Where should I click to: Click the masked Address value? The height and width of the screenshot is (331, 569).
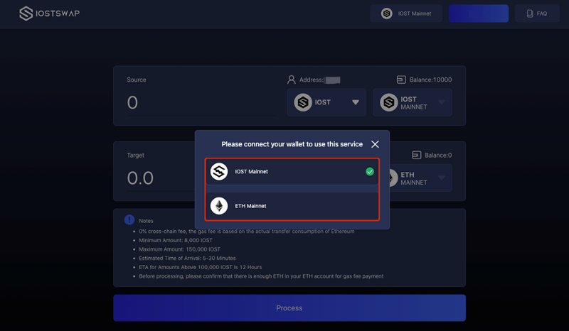[x=333, y=80]
